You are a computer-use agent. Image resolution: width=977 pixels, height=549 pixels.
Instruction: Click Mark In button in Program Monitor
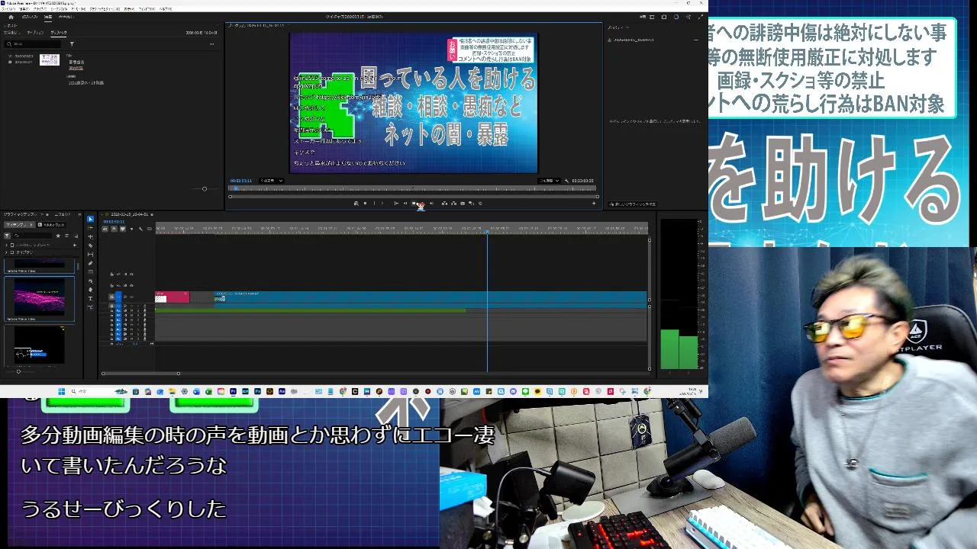374,204
